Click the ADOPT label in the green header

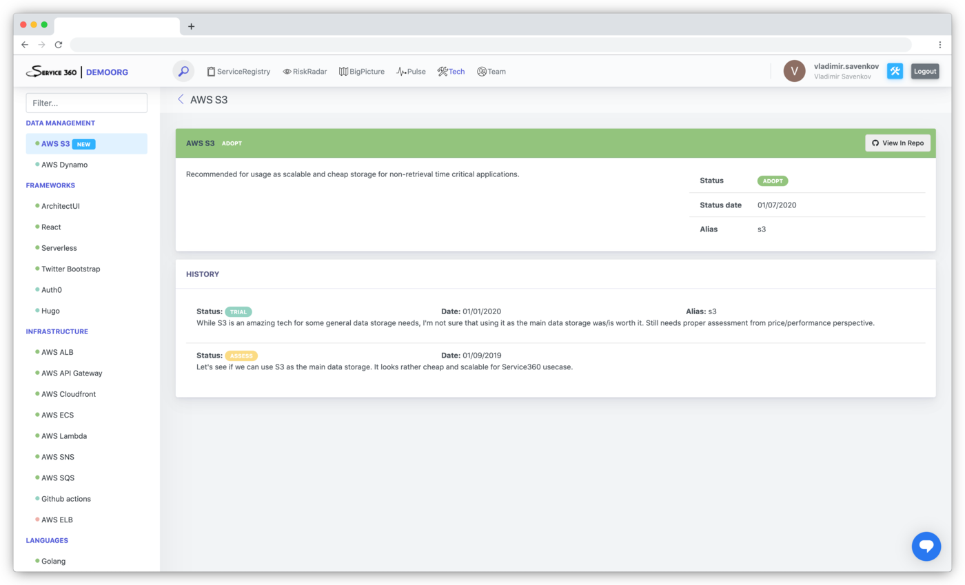[x=232, y=143]
